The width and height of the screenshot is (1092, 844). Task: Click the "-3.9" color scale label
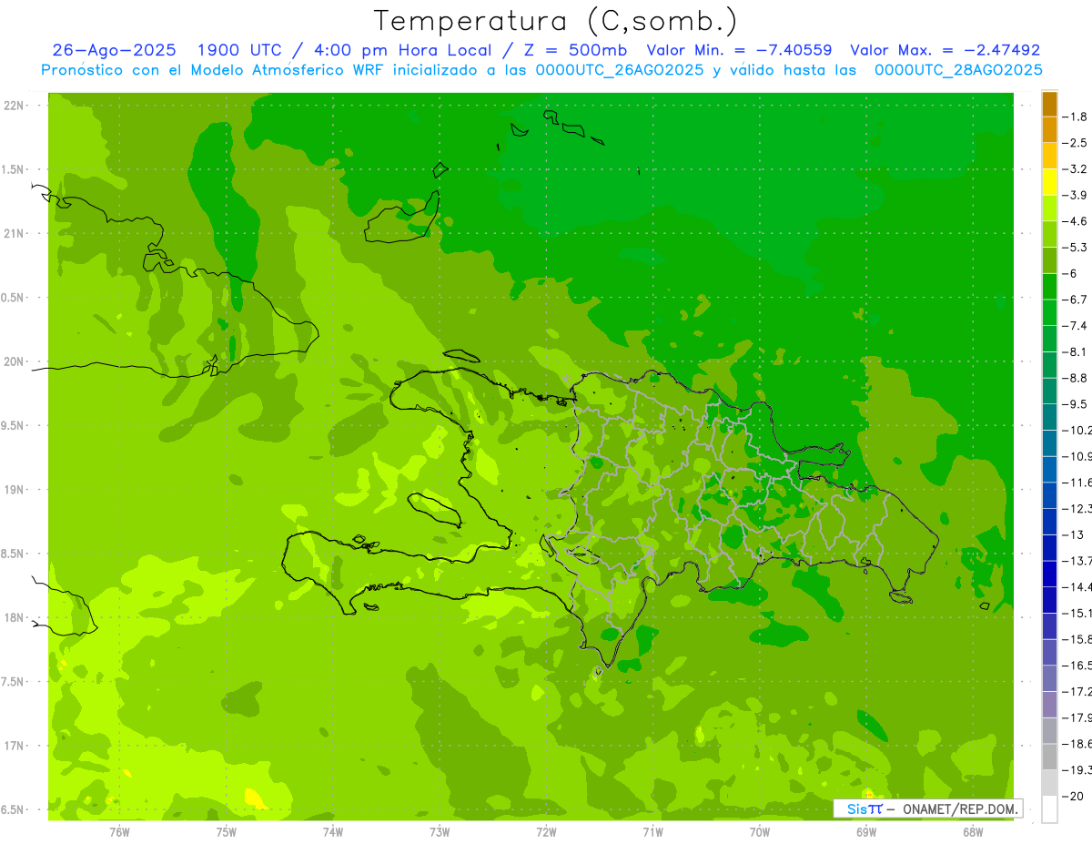pyautogui.click(x=1075, y=195)
